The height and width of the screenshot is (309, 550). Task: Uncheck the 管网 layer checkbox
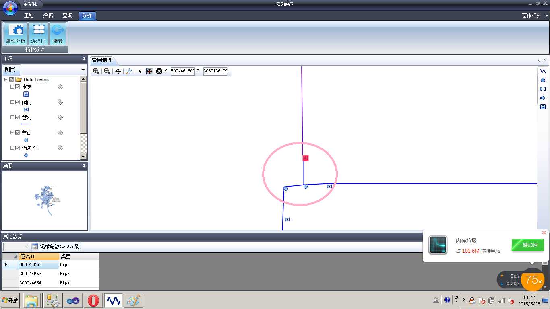tap(17, 117)
